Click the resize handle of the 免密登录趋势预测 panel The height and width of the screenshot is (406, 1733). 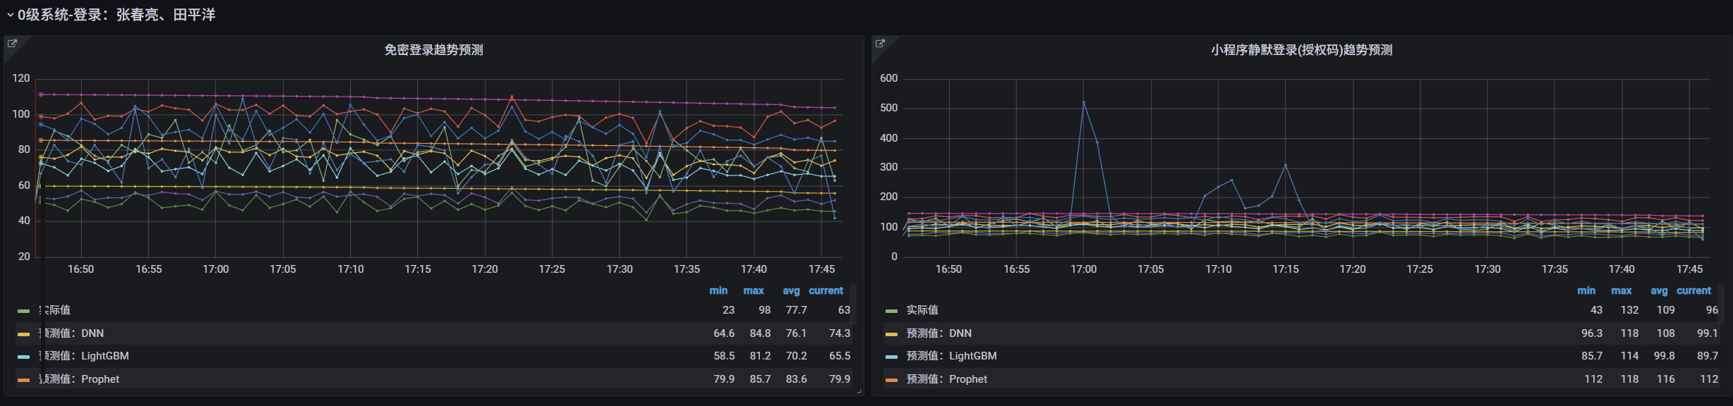tap(859, 390)
